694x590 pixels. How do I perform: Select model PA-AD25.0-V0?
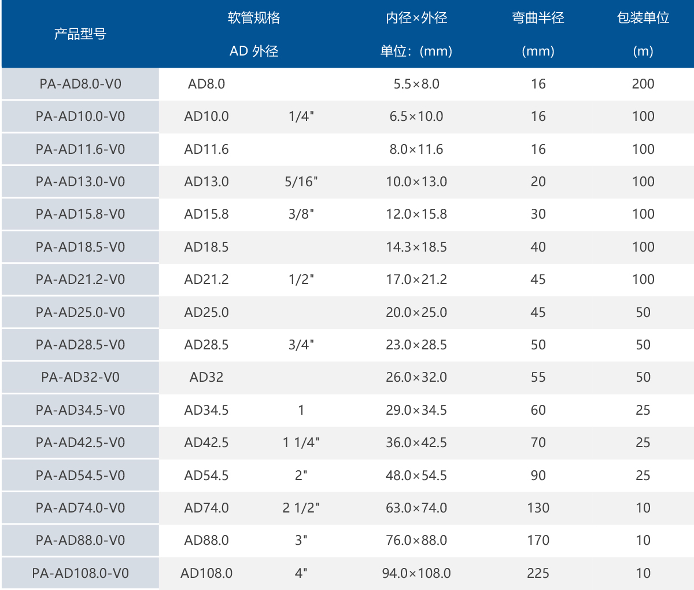80,312
